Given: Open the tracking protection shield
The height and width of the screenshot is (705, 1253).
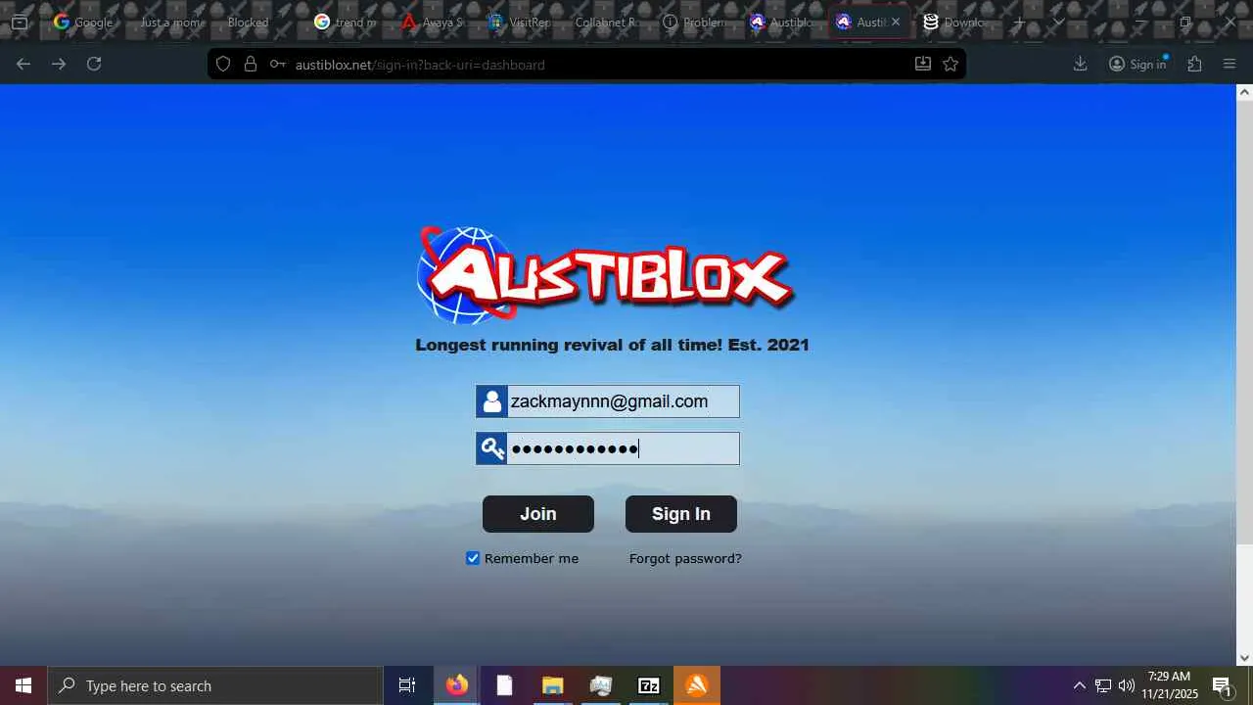Looking at the screenshot, I should coord(223,64).
